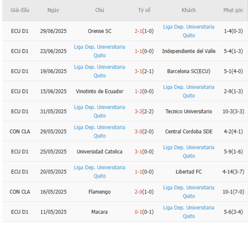The width and height of the screenshot is (248, 227).
Task: Click CON CLA league cell on 16/05/2025
Action: 20,192
